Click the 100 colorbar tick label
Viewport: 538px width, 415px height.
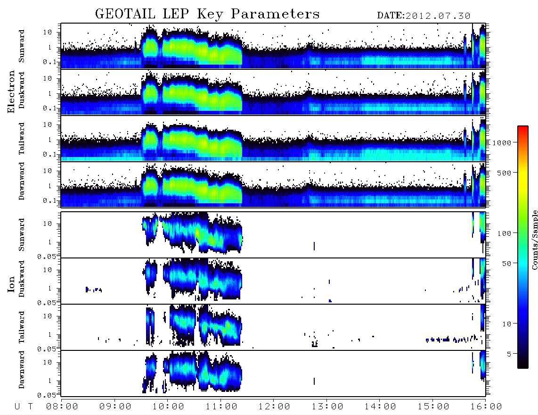point(504,233)
